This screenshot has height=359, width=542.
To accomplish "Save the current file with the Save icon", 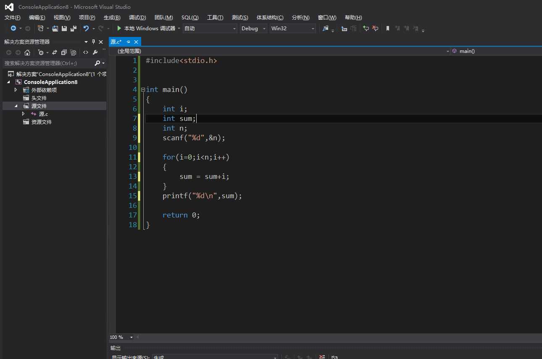I will point(64,29).
